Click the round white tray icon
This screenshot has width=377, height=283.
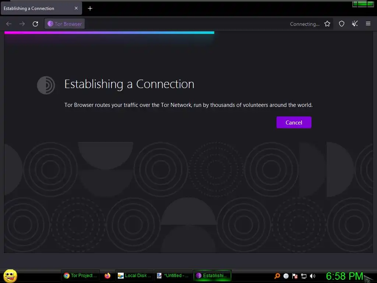(286, 276)
